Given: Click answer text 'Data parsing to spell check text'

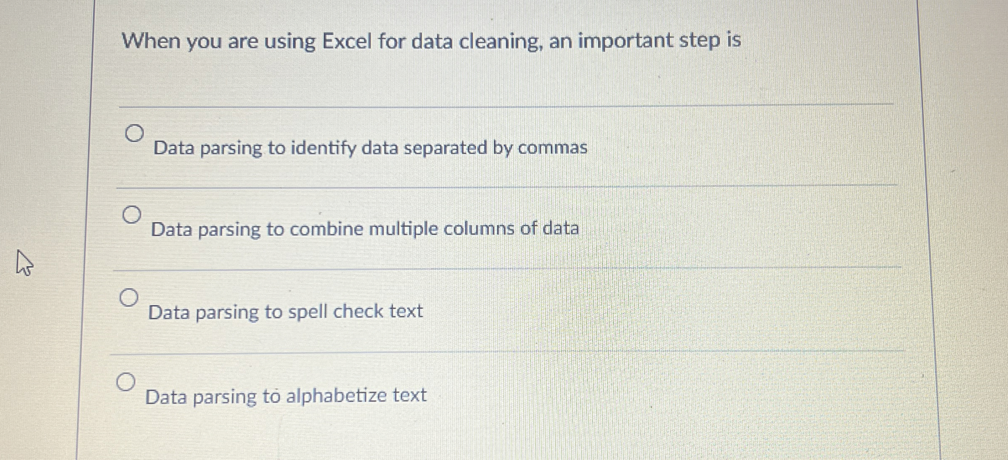Looking at the screenshot, I should click(x=286, y=310).
